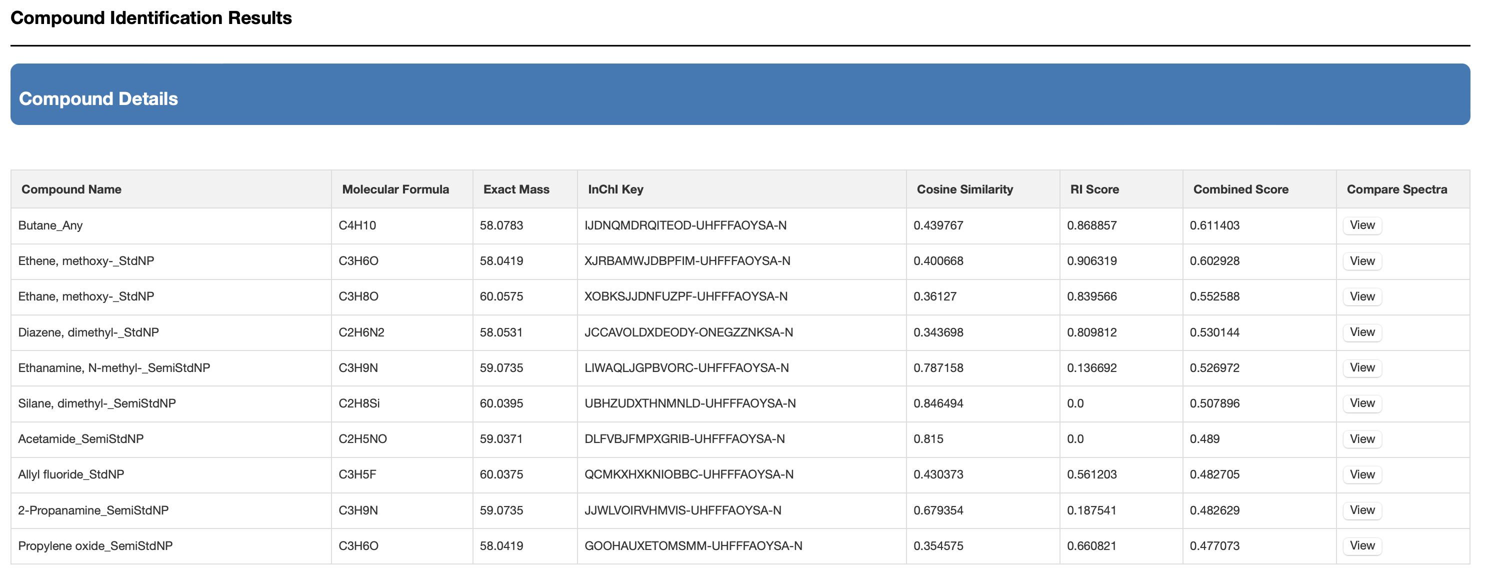Click View for Ethane, methoxy-_StdNP row
This screenshot has height=573, width=1485.
click(x=1361, y=297)
